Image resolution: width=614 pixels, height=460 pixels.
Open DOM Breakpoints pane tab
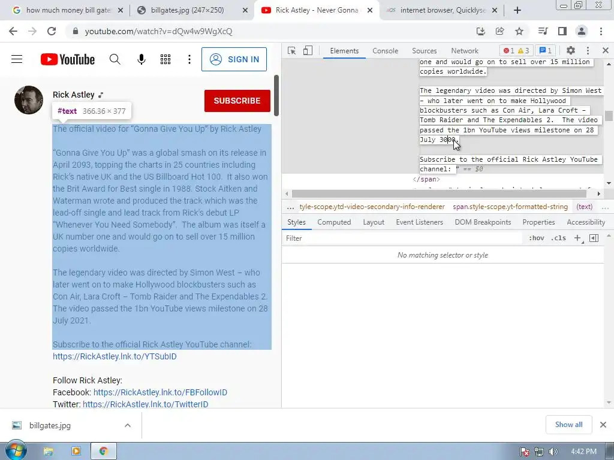click(483, 222)
